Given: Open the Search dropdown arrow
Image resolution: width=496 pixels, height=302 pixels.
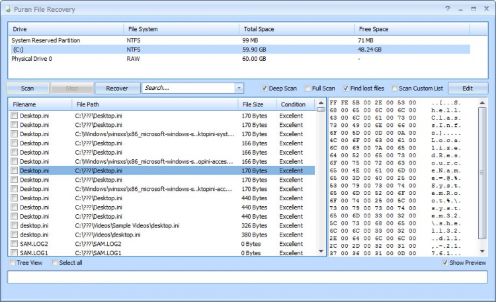Looking at the screenshot, I should point(239,88).
